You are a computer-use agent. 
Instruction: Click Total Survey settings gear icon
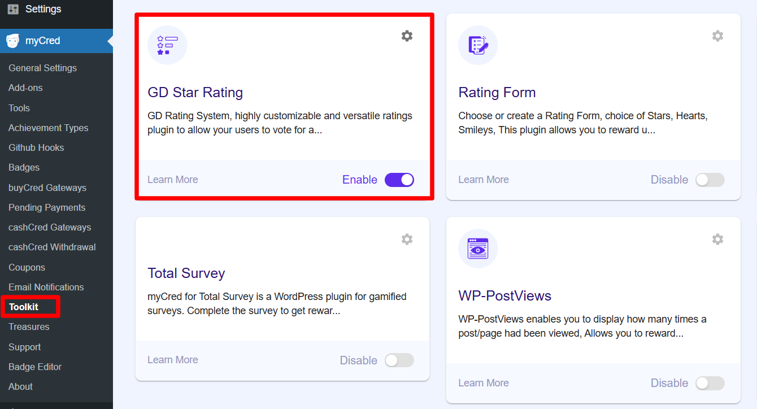(x=407, y=240)
